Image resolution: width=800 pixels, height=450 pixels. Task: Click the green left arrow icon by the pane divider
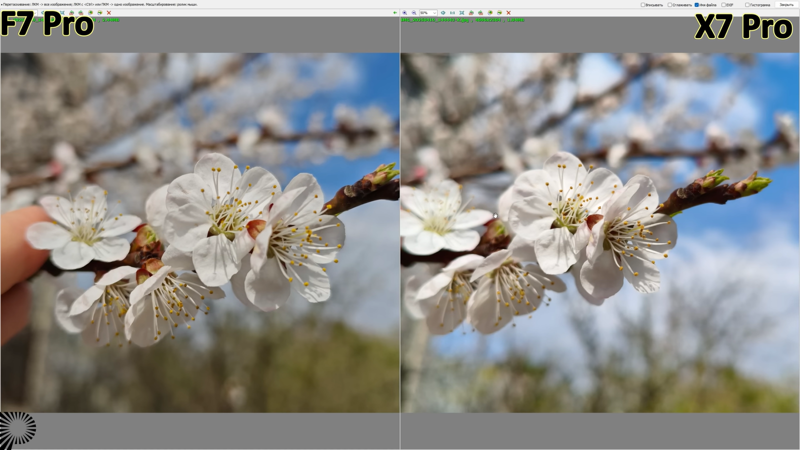pyautogui.click(x=395, y=12)
